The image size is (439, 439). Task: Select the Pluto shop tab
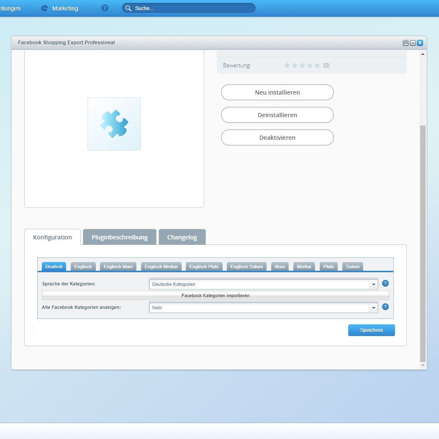tap(329, 267)
